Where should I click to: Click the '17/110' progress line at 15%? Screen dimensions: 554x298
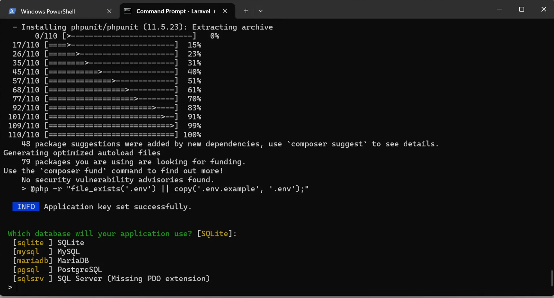tap(107, 45)
